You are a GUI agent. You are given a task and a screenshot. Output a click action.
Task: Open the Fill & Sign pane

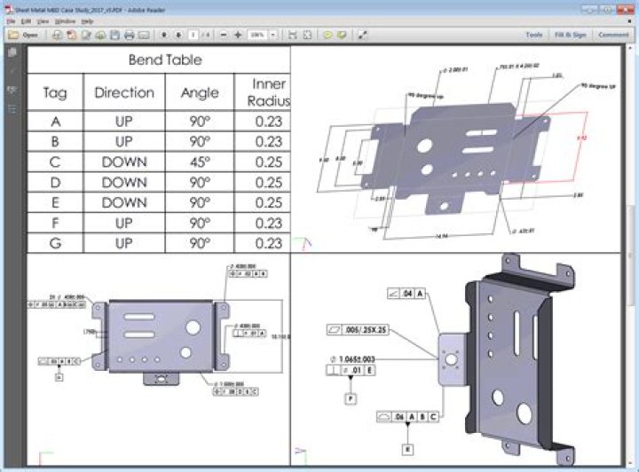coord(570,35)
